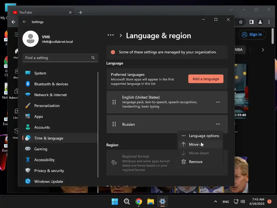The image size is (277, 208).
Task: Open Chrome tab search chevron
Action: [231, 9]
